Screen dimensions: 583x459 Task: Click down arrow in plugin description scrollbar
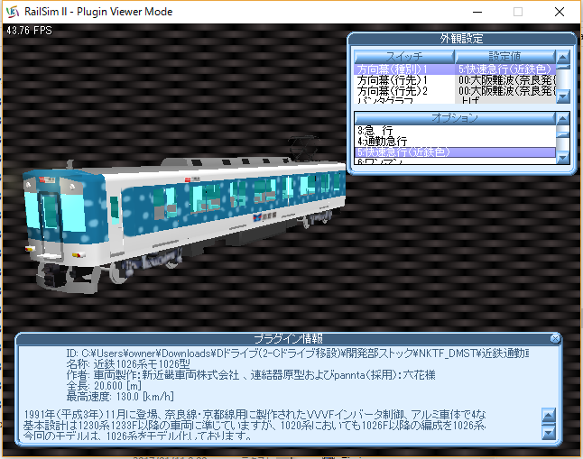[549, 432]
